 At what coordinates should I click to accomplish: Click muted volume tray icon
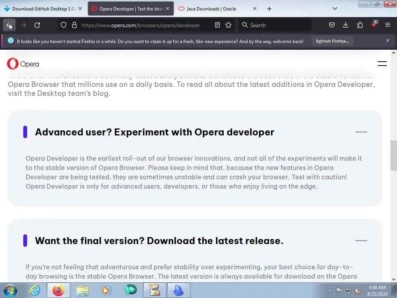click(x=358, y=291)
